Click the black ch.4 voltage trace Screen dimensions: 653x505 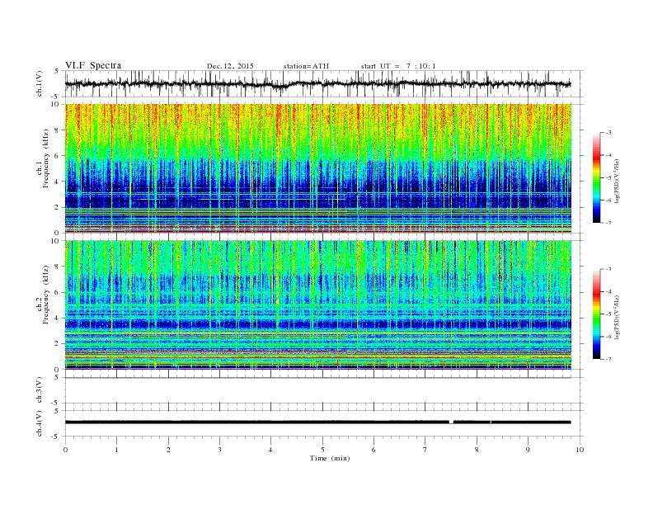[318, 422]
